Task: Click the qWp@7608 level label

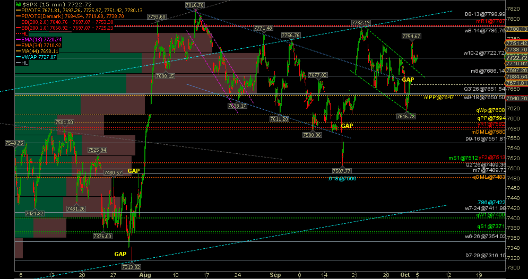Action: point(491,110)
